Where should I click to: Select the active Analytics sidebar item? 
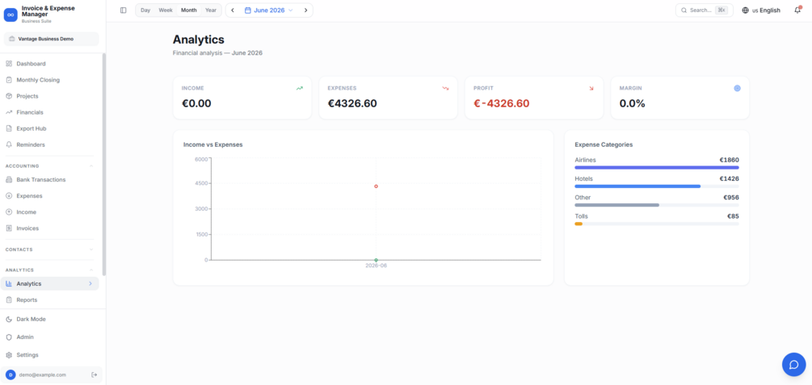tap(50, 283)
